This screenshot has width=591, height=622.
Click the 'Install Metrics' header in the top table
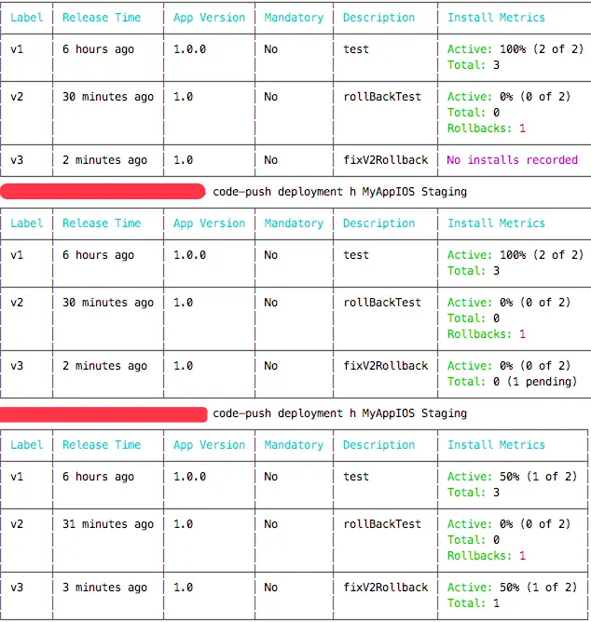[x=496, y=18]
